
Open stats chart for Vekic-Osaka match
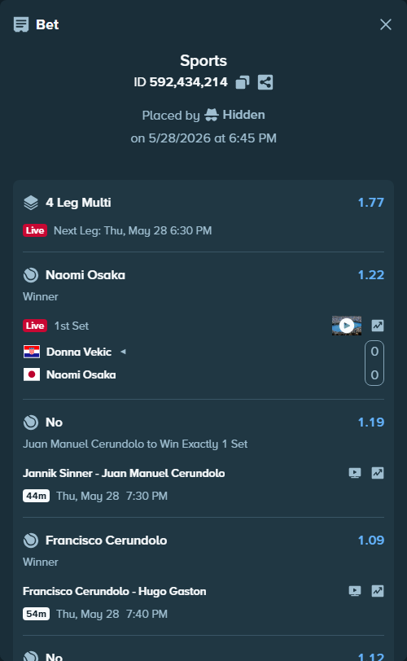[378, 326]
